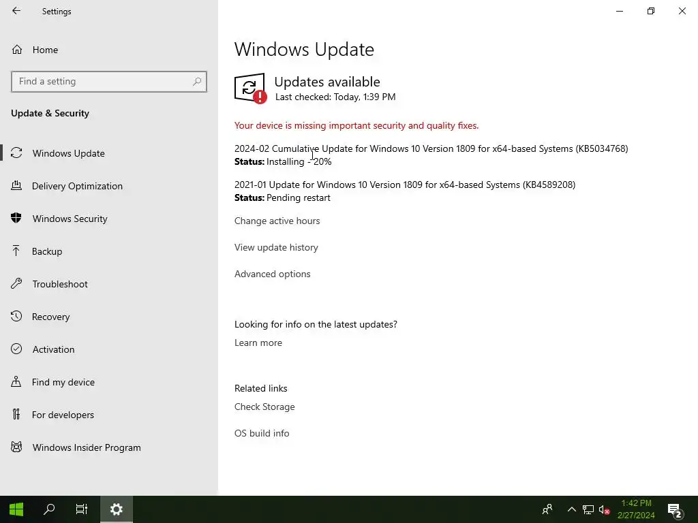Viewport: 698px width, 523px height.
Task: Open Task View on the taskbar
Action: point(82,509)
